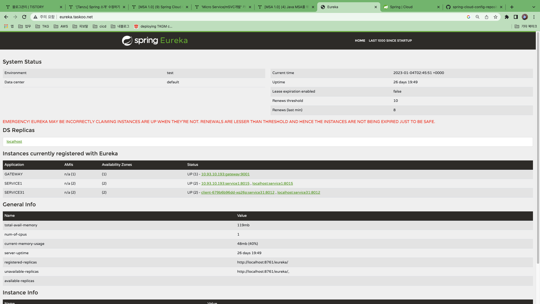
Task: Click HOME in Eureka navigation
Action: pos(360,41)
